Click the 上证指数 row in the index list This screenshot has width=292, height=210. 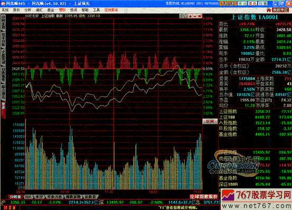click(255, 112)
